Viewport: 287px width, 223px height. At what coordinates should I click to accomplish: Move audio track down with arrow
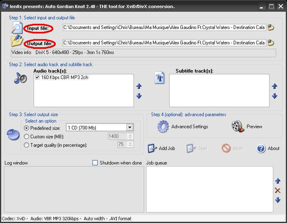(139, 96)
